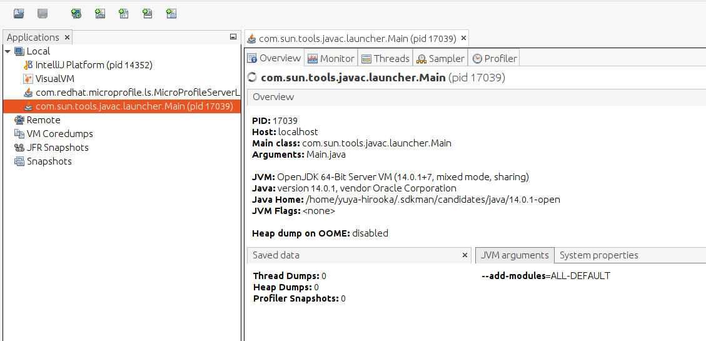Viewport: 706px width, 341px height.
Task: Click the Load Snapshot toolbar icon
Action: [x=19, y=14]
